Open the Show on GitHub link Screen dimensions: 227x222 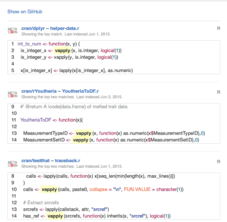click(x=25, y=11)
